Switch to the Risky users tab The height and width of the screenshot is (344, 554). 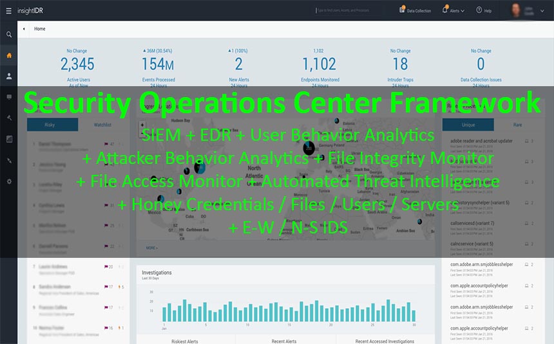coord(52,125)
